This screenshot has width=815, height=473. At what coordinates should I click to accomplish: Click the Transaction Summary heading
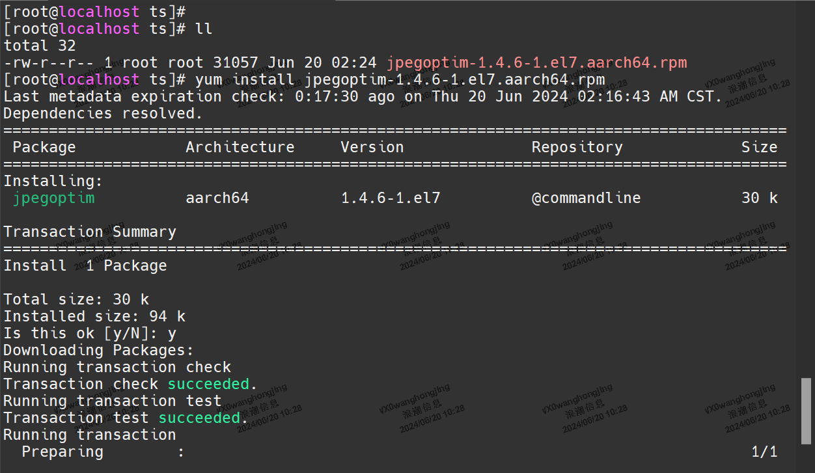point(90,232)
